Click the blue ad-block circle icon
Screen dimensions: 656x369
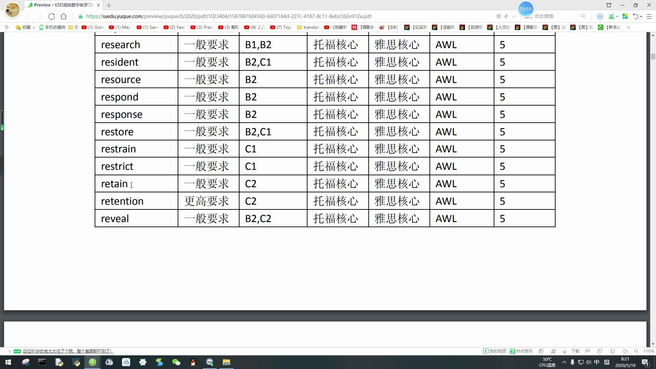point(600,16)
